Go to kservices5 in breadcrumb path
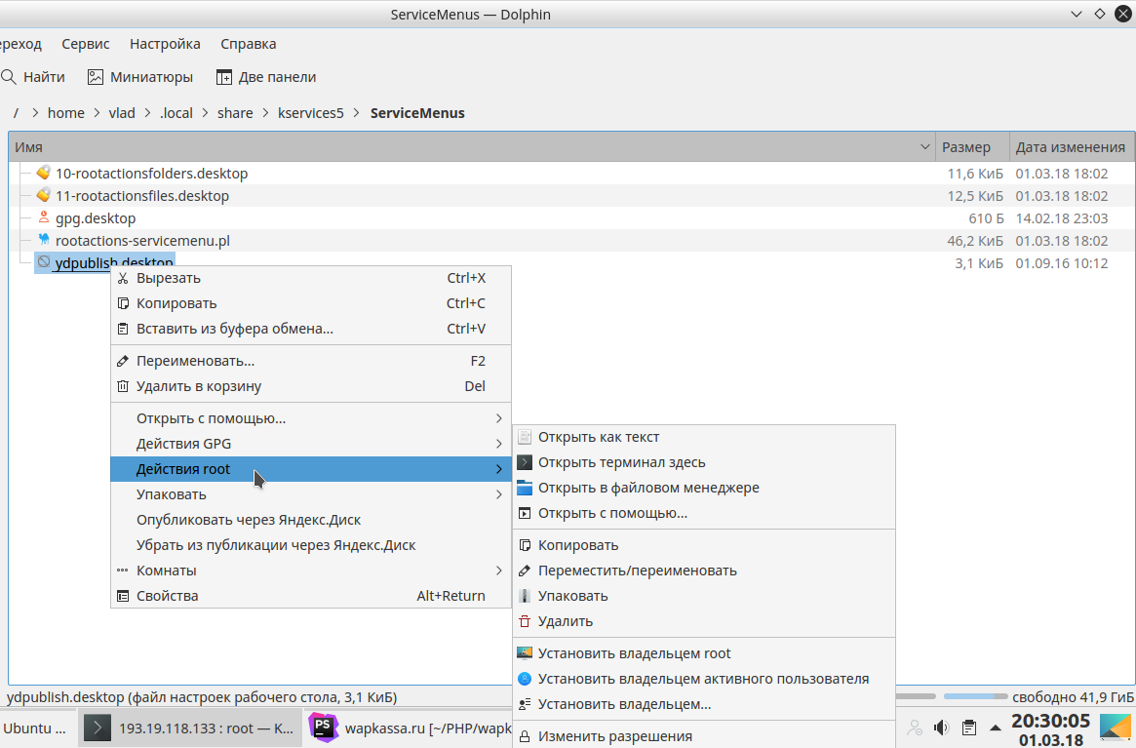This screenshot has width=1136, height=748. point(311,113)
